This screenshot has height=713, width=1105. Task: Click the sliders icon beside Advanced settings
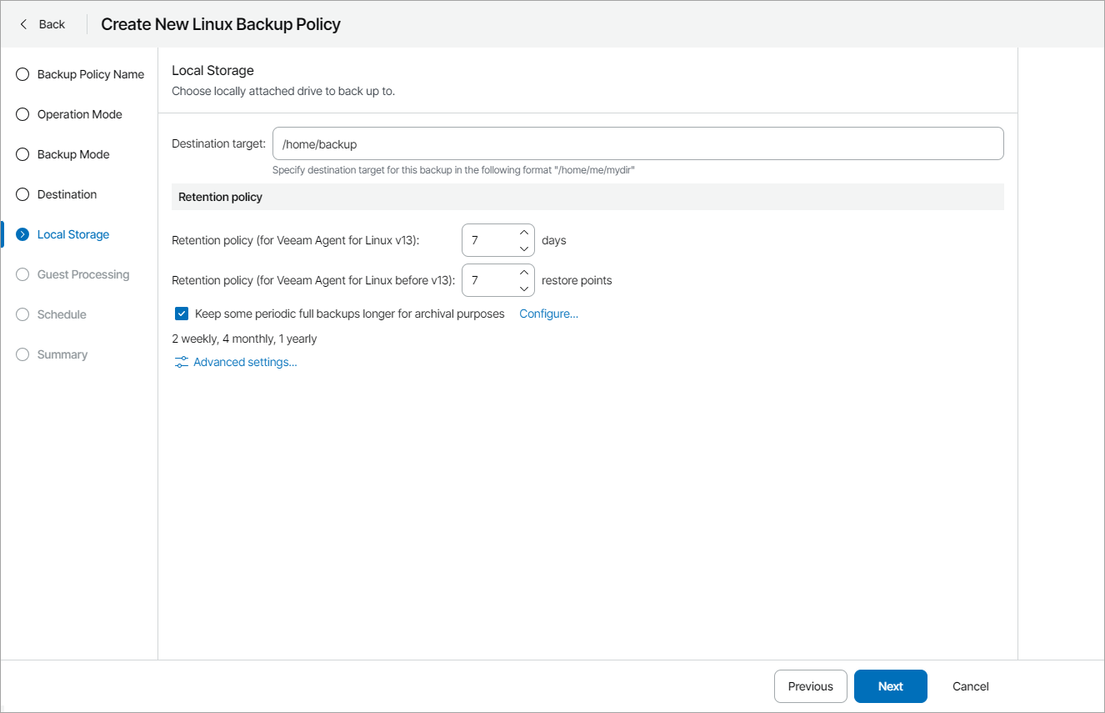[x=180, y=361]
